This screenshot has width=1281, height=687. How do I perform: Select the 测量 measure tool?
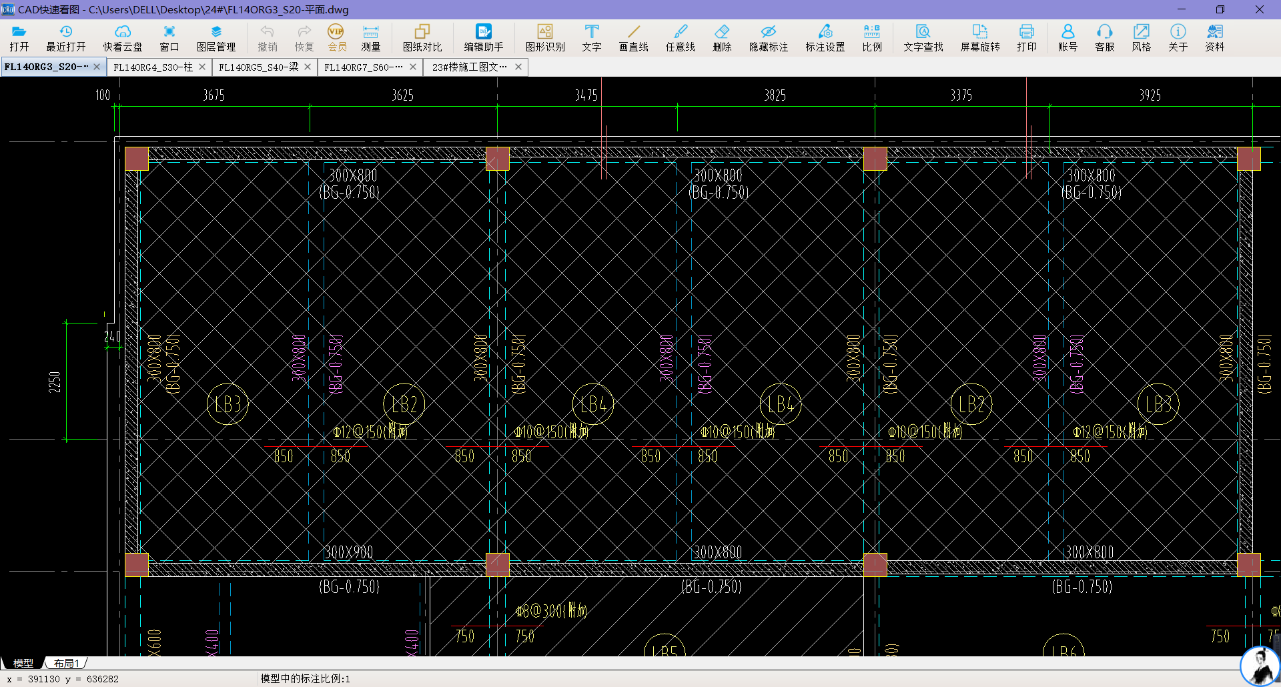click(371, 38)
